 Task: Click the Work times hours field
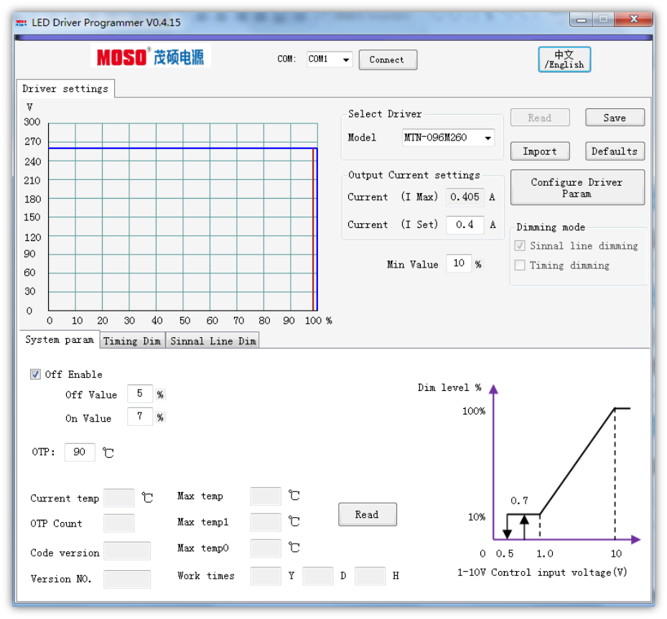pyautogui.click(x=370, y=576)
